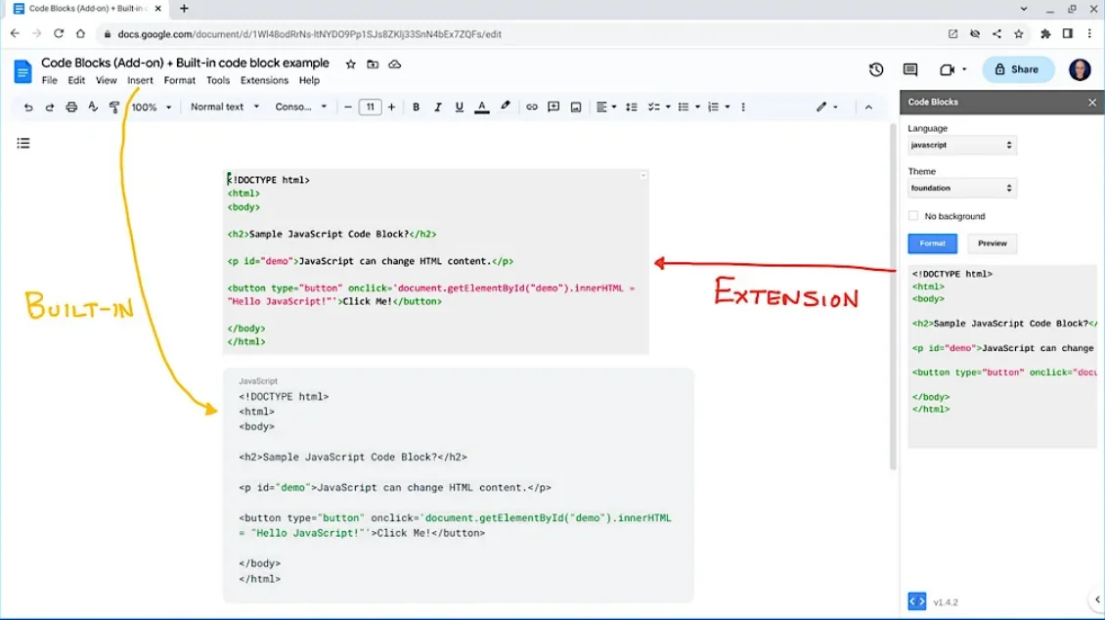The width and height of the screenshot is (1105, 620).
Task: Open the Extensions menu
Action: click(264, 80)
